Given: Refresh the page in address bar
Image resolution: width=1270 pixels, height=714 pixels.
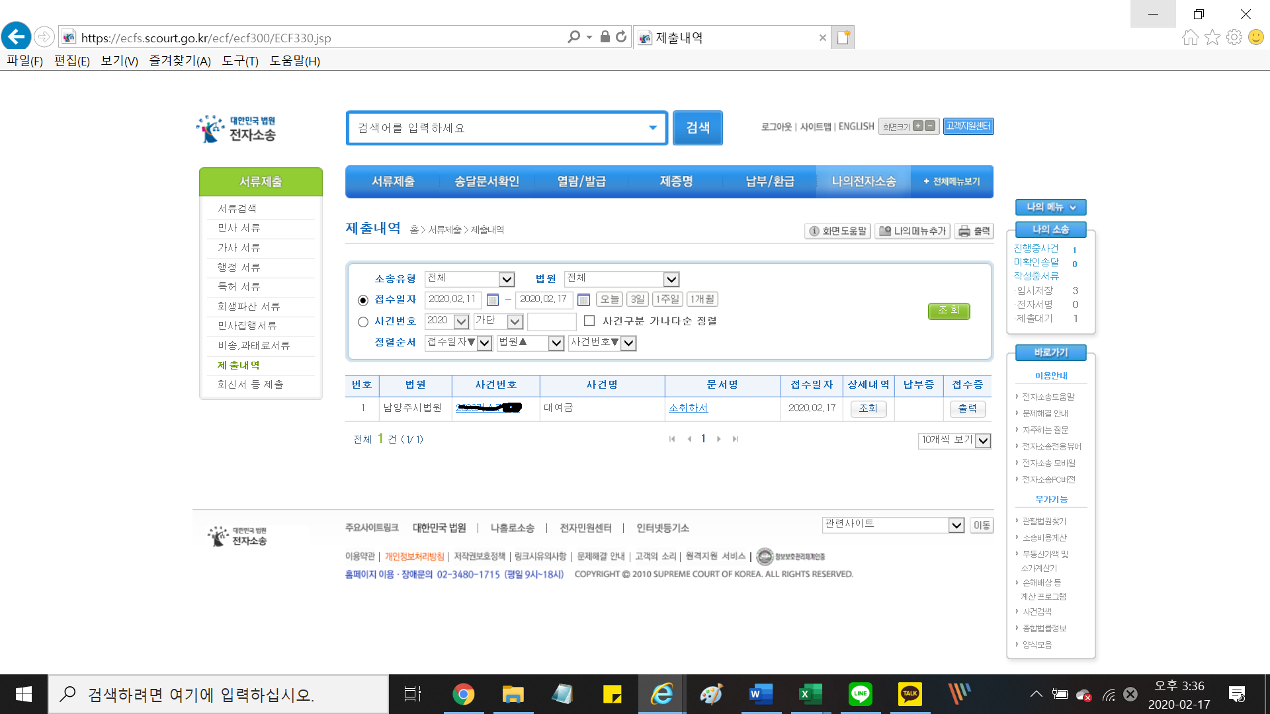Looking at the screenshot, I should pos(621,37).
